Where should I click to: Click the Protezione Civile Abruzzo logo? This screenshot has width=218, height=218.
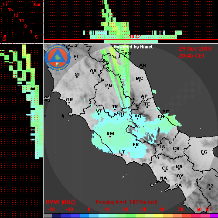coord(58,58)
